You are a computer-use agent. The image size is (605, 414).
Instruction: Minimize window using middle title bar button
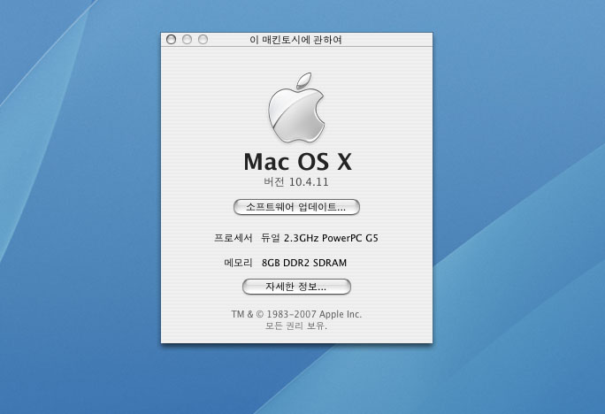click(x=187, y=40)
